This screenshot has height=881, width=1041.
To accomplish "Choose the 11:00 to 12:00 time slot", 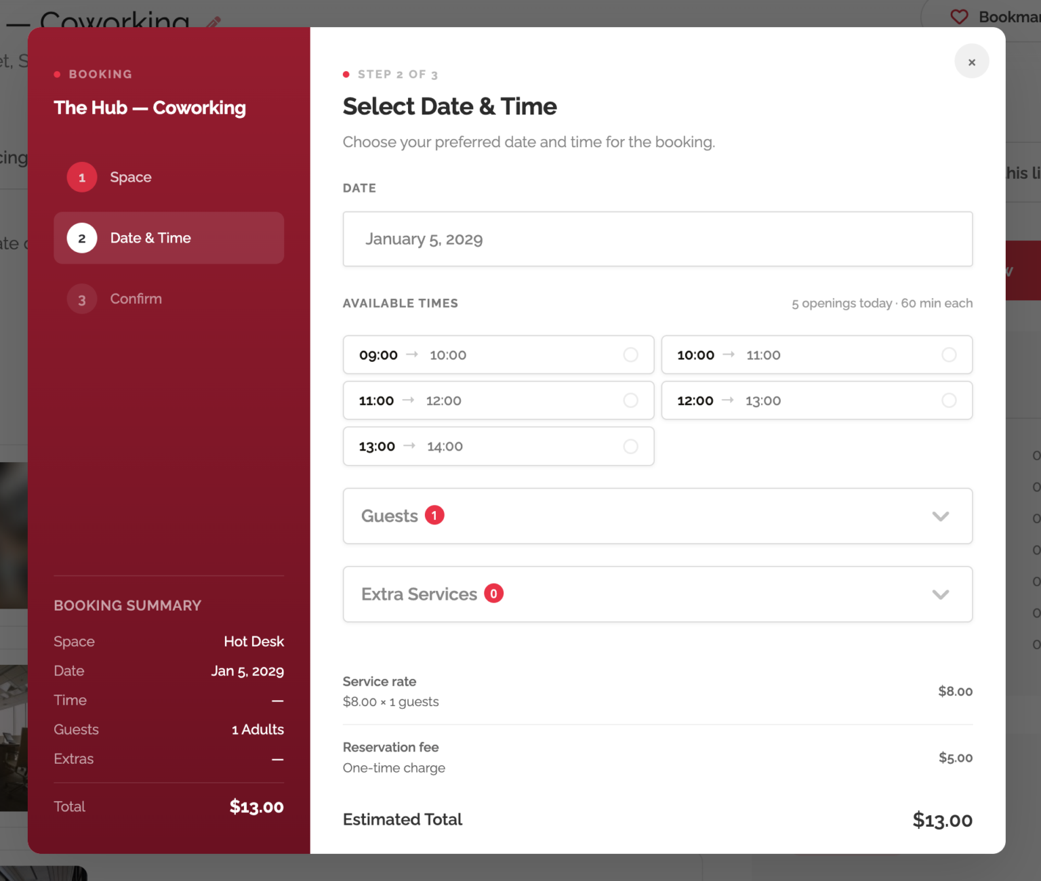I will (498, 401).
